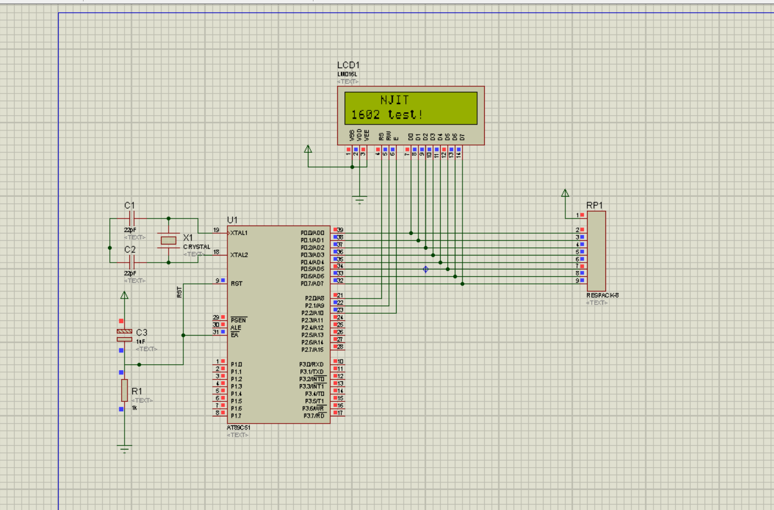Select the X1 crystal symbol

click(x=169, y=240)
